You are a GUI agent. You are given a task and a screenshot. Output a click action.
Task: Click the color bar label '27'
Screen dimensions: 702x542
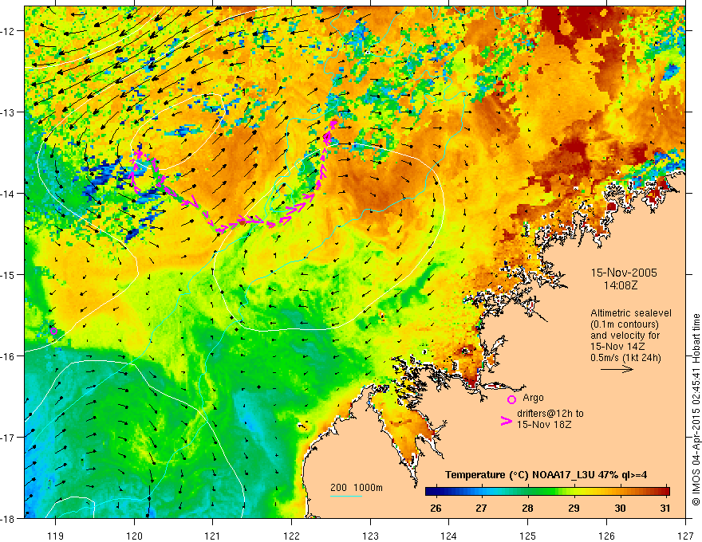click(x=481, y=509)
